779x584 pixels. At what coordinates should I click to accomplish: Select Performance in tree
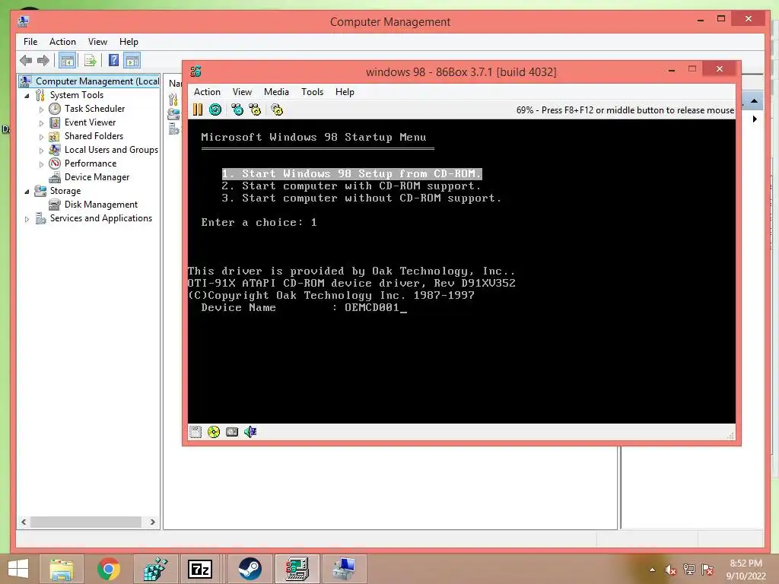pos(91,163)
